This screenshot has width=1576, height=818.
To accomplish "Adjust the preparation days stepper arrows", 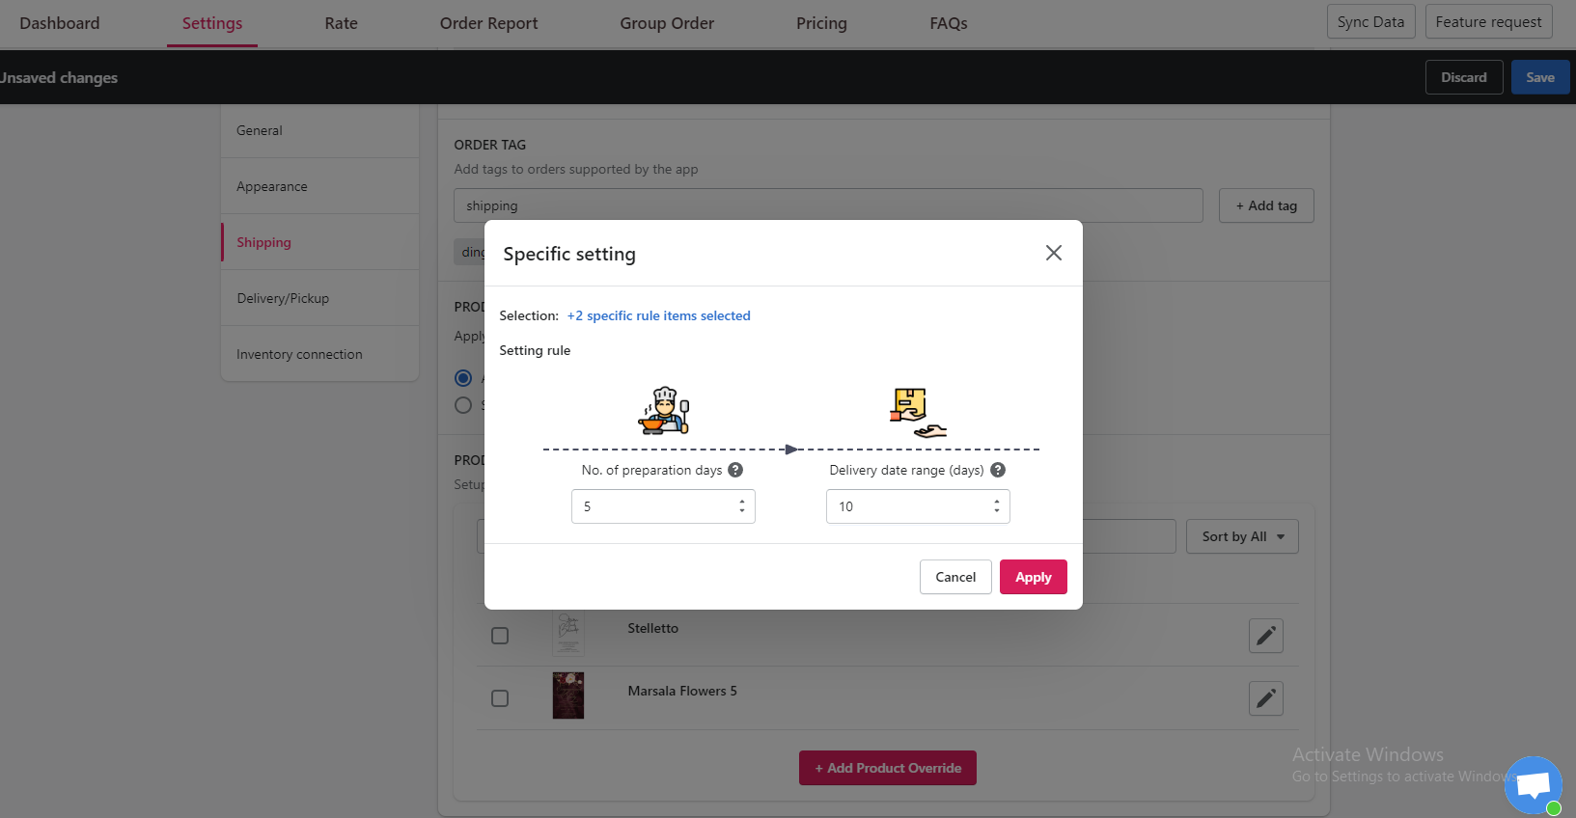I will (x=741, y=506).
